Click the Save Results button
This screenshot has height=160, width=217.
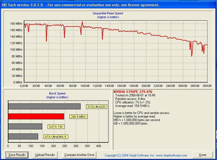17,155
